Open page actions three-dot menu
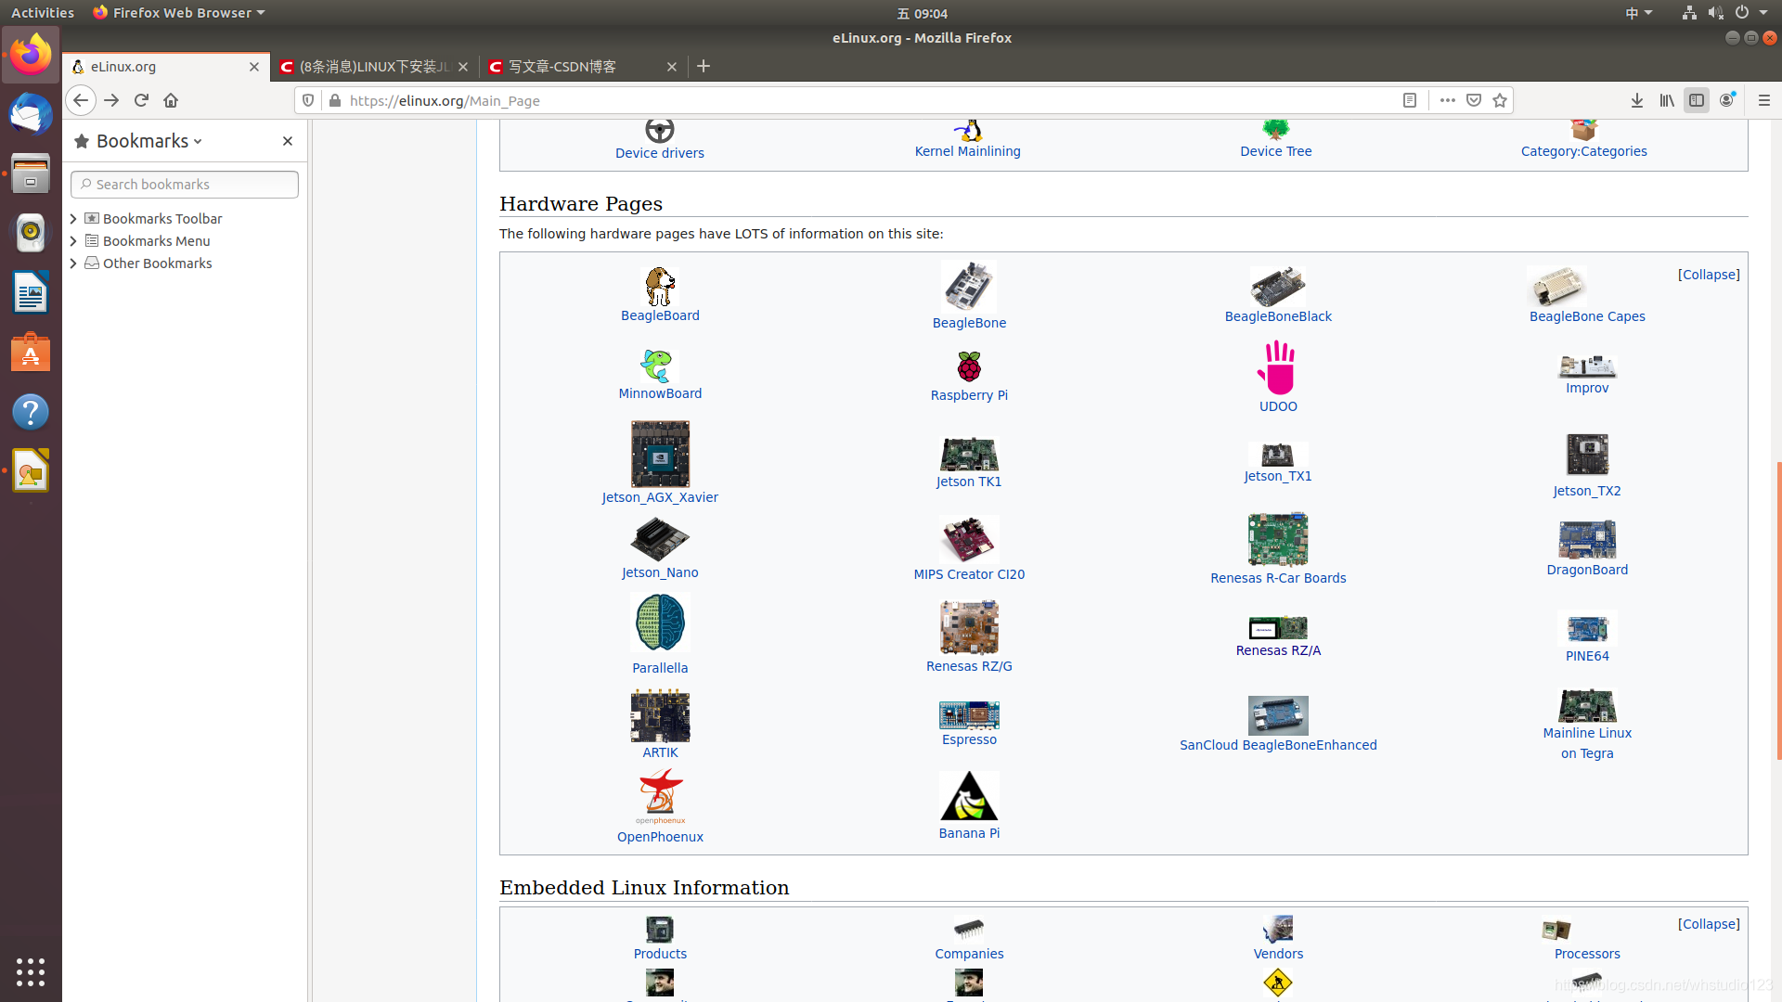This screenshot has height=1002, width=1782. 1447,100
